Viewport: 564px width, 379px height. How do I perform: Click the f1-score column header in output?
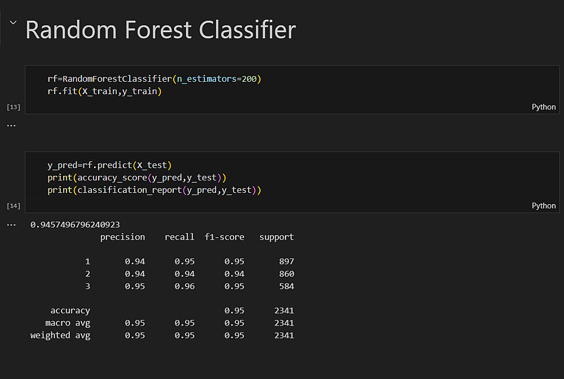pos(224,237)
